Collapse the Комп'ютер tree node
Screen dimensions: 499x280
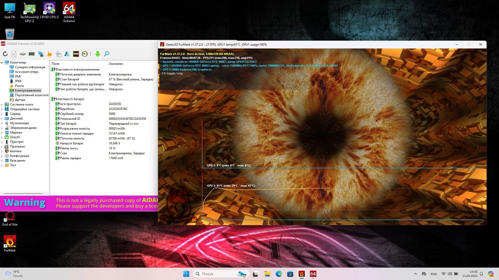coord(2,62)
